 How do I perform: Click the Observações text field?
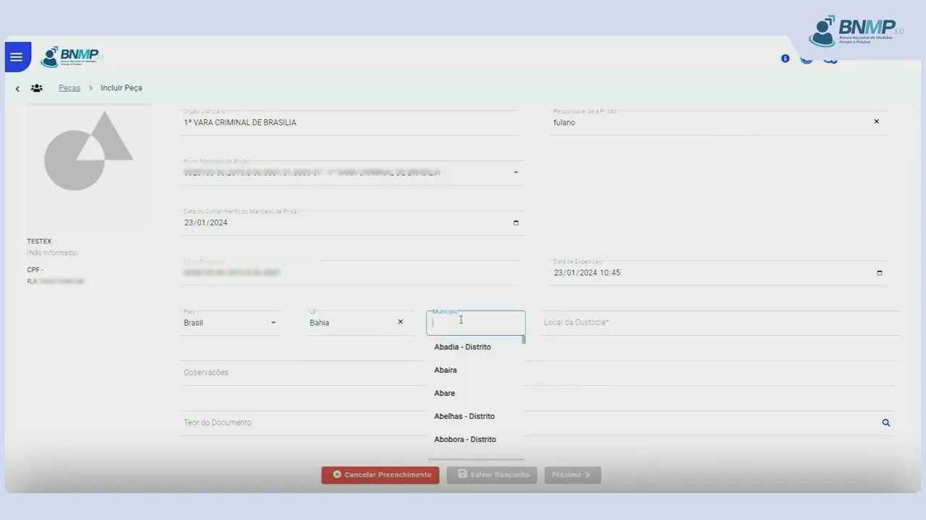coord(537,373)
